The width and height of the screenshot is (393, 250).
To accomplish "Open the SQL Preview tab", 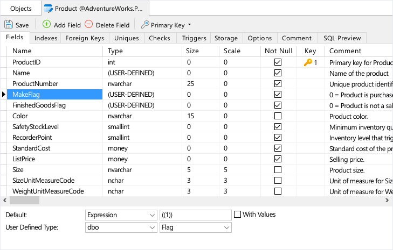I will 342,38.
